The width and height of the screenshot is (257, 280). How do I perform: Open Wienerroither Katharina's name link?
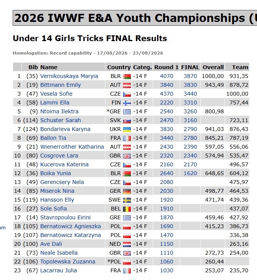pyautogui.click(x=72, y=147)
